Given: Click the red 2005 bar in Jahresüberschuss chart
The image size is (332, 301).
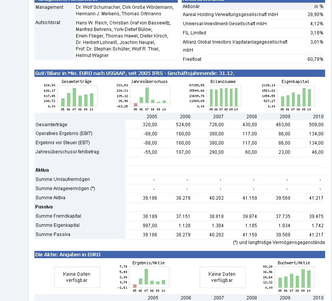Looking at the screenshot, I should [x=135, y=104].
